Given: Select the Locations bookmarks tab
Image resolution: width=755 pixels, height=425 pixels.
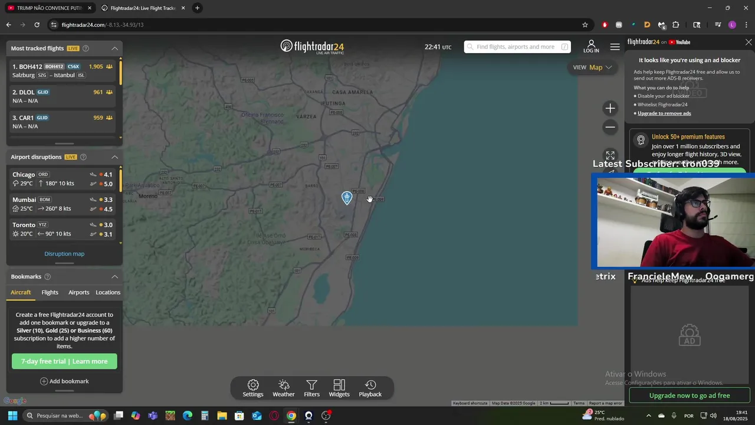Looking at the screenshot, I should coord(108,292).
